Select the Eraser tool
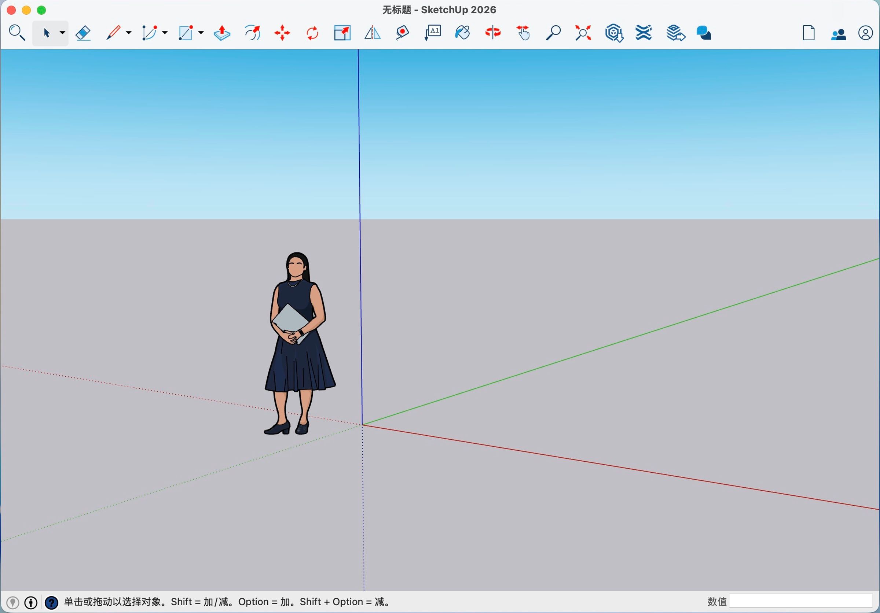Image resolution: width=880 pixels, height=613 pixels. pos(83,33)
